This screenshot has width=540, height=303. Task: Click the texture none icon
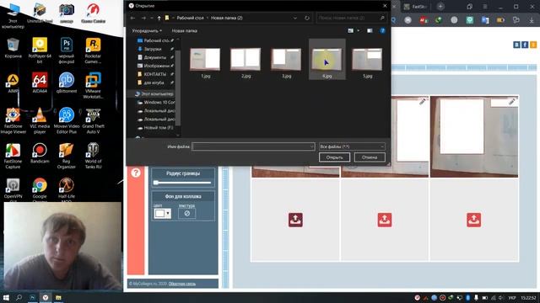pyautogui.click(x=187, y=213)
